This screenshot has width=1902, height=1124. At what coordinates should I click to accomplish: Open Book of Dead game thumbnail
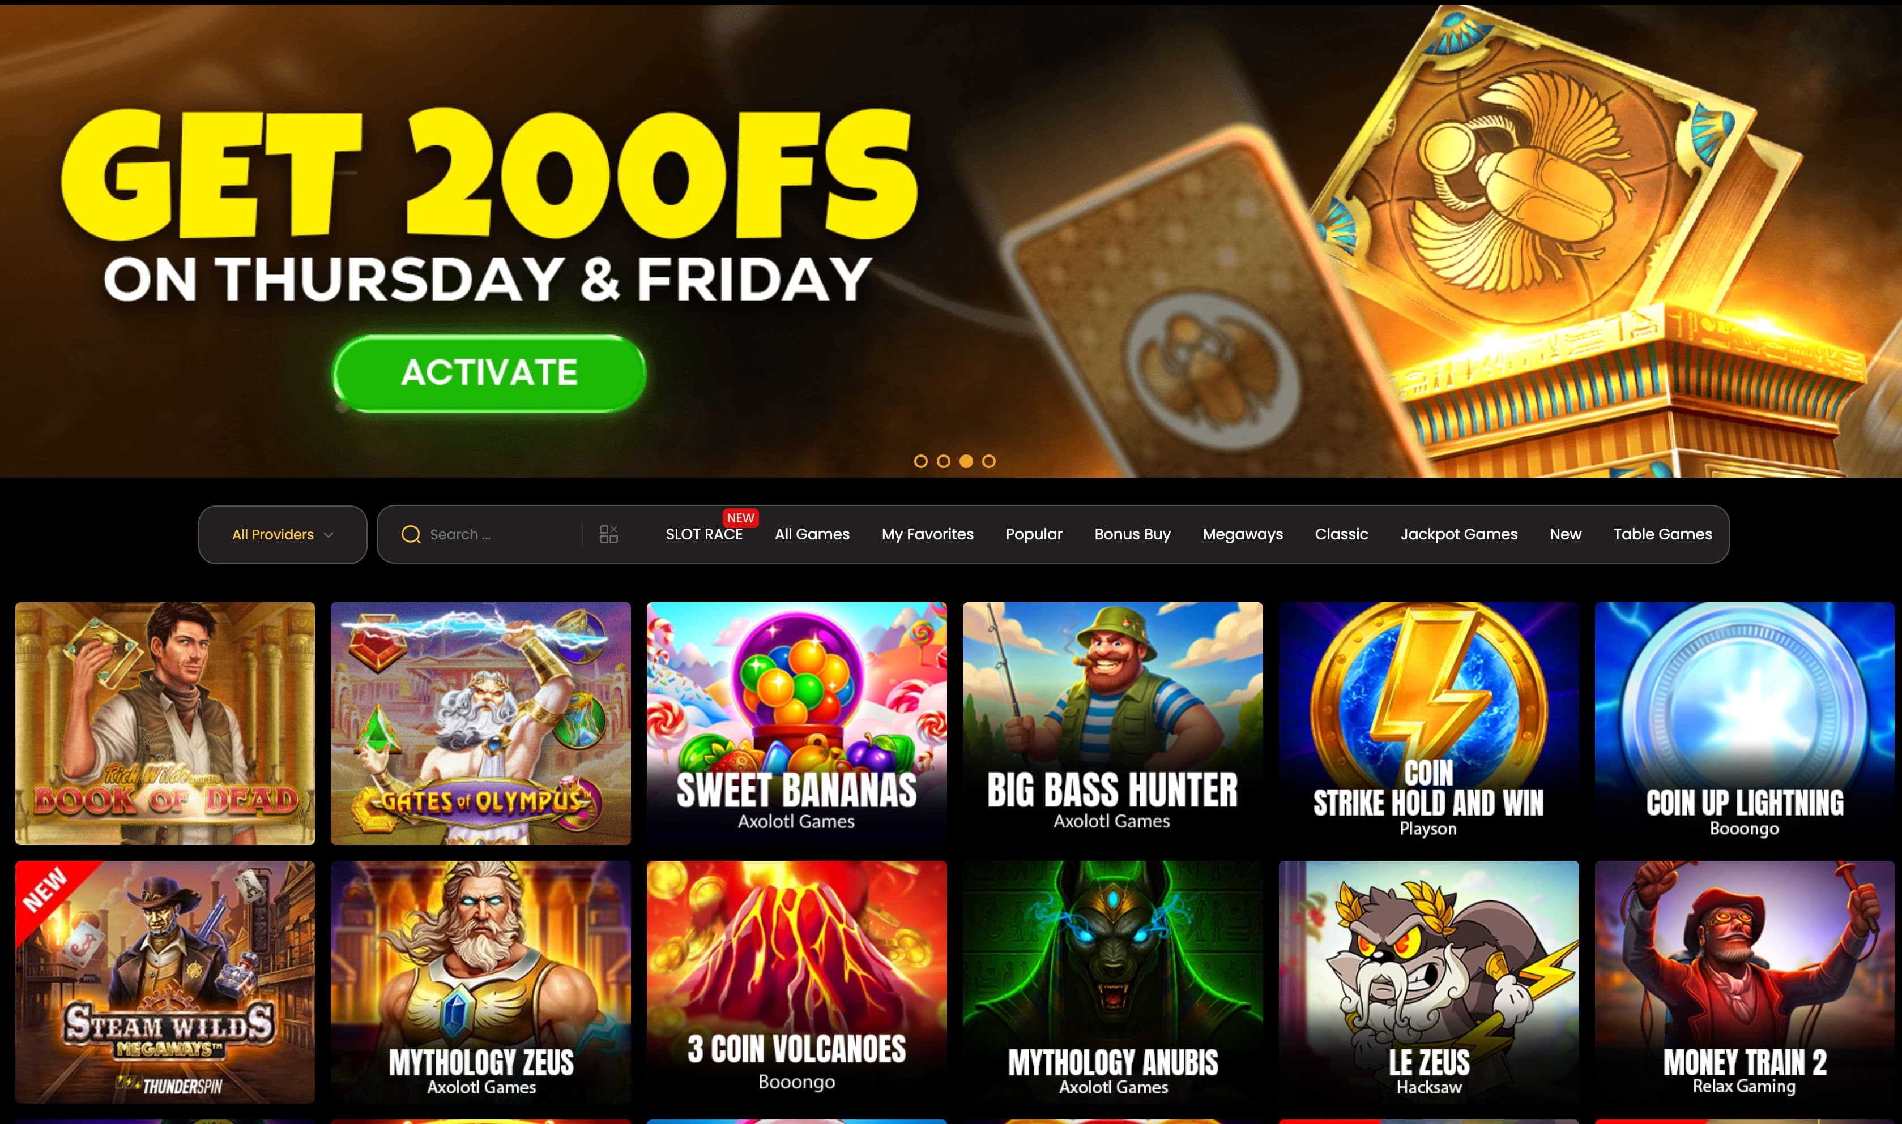click(165, 723)
